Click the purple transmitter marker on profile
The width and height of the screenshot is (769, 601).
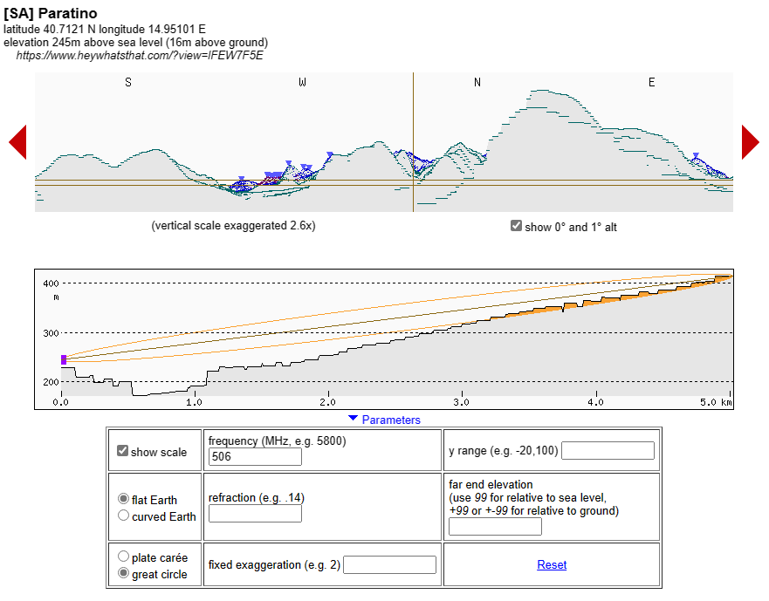pyautogui.click(x=64, y=359)
